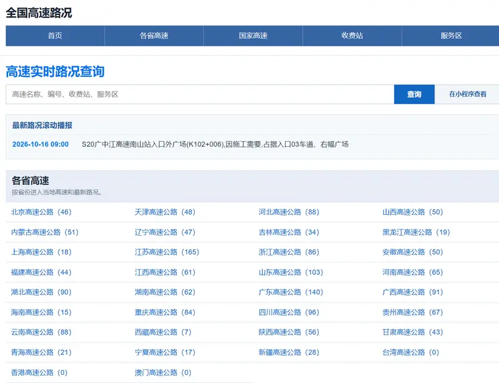Open 辽宁高速公路 (47) link
This screenshot has width=499, height=383.
click(165, 232)
